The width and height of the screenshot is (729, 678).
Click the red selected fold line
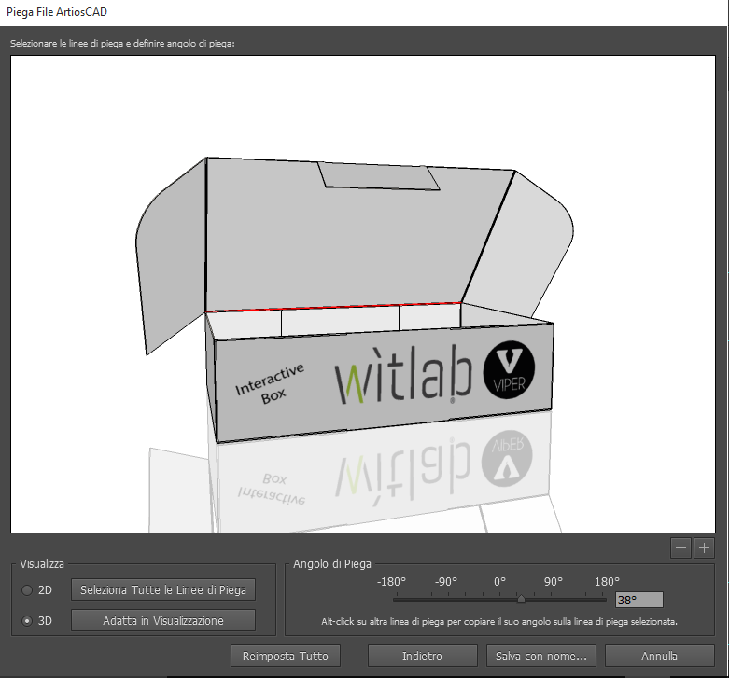click(333, 307)
